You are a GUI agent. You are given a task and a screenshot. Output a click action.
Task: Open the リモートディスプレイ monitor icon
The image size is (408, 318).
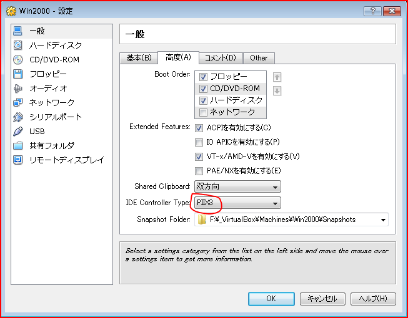click(17, 160)
